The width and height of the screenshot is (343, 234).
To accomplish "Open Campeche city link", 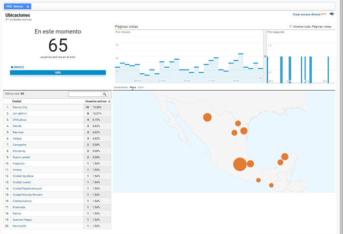I will [x=19, y=145].
